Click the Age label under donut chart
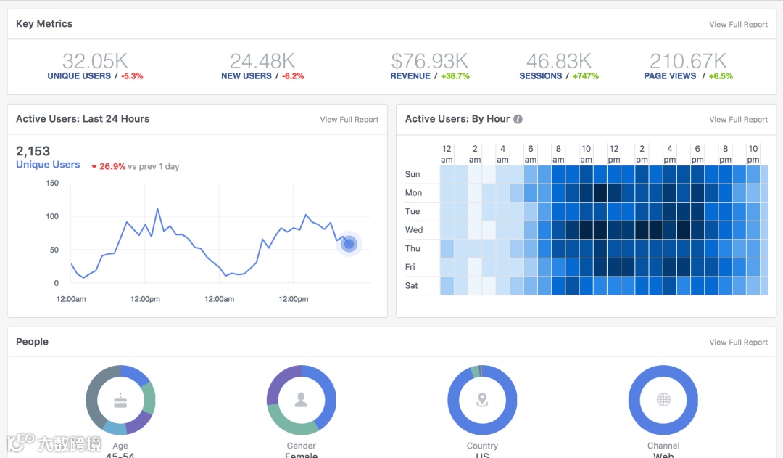The height and width of the screenshot is (458, 783). (x=120, y=446)
